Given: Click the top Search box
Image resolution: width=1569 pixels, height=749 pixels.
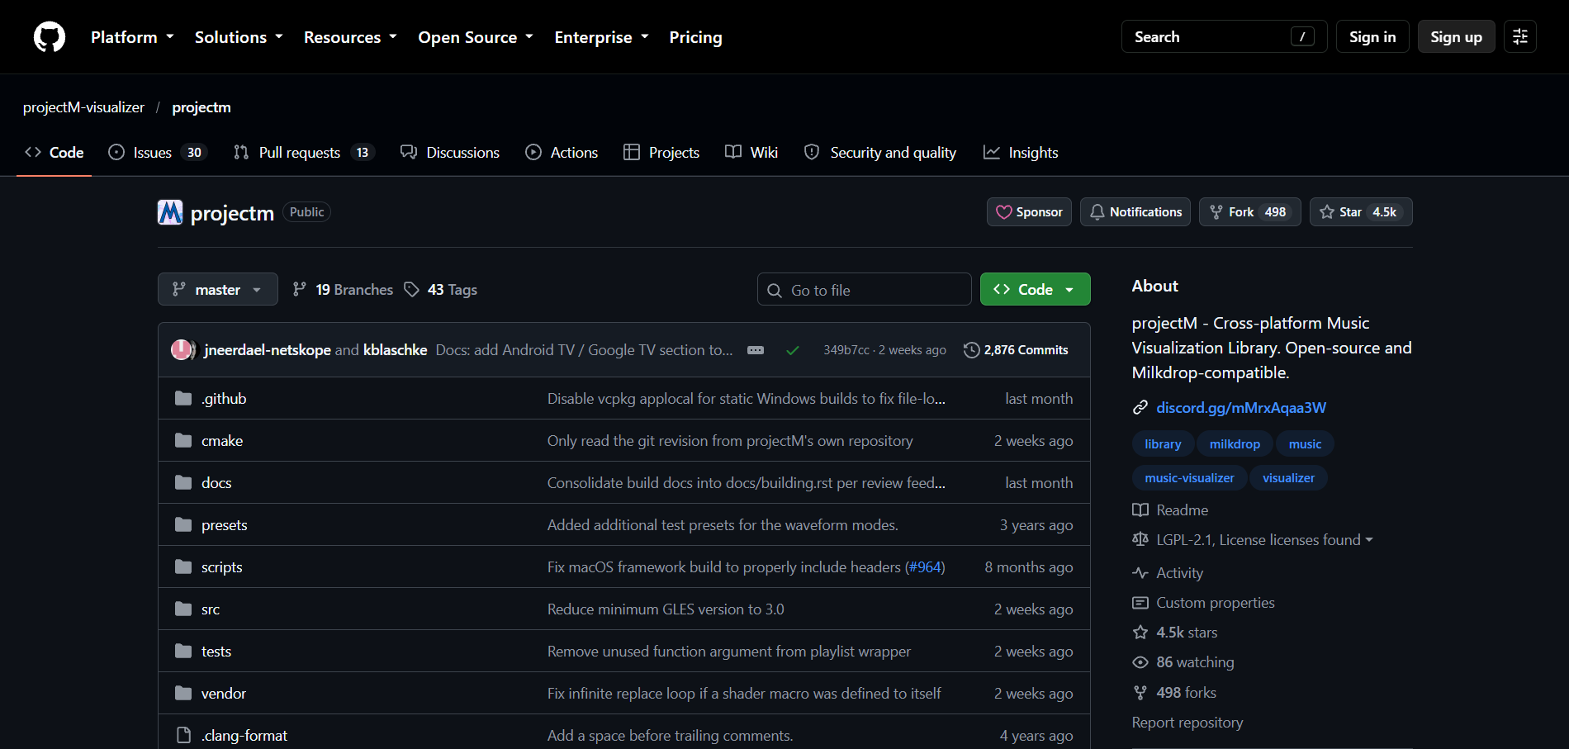Looking at the screenshot, I should pyautogui.click(x=1224, y=36).
